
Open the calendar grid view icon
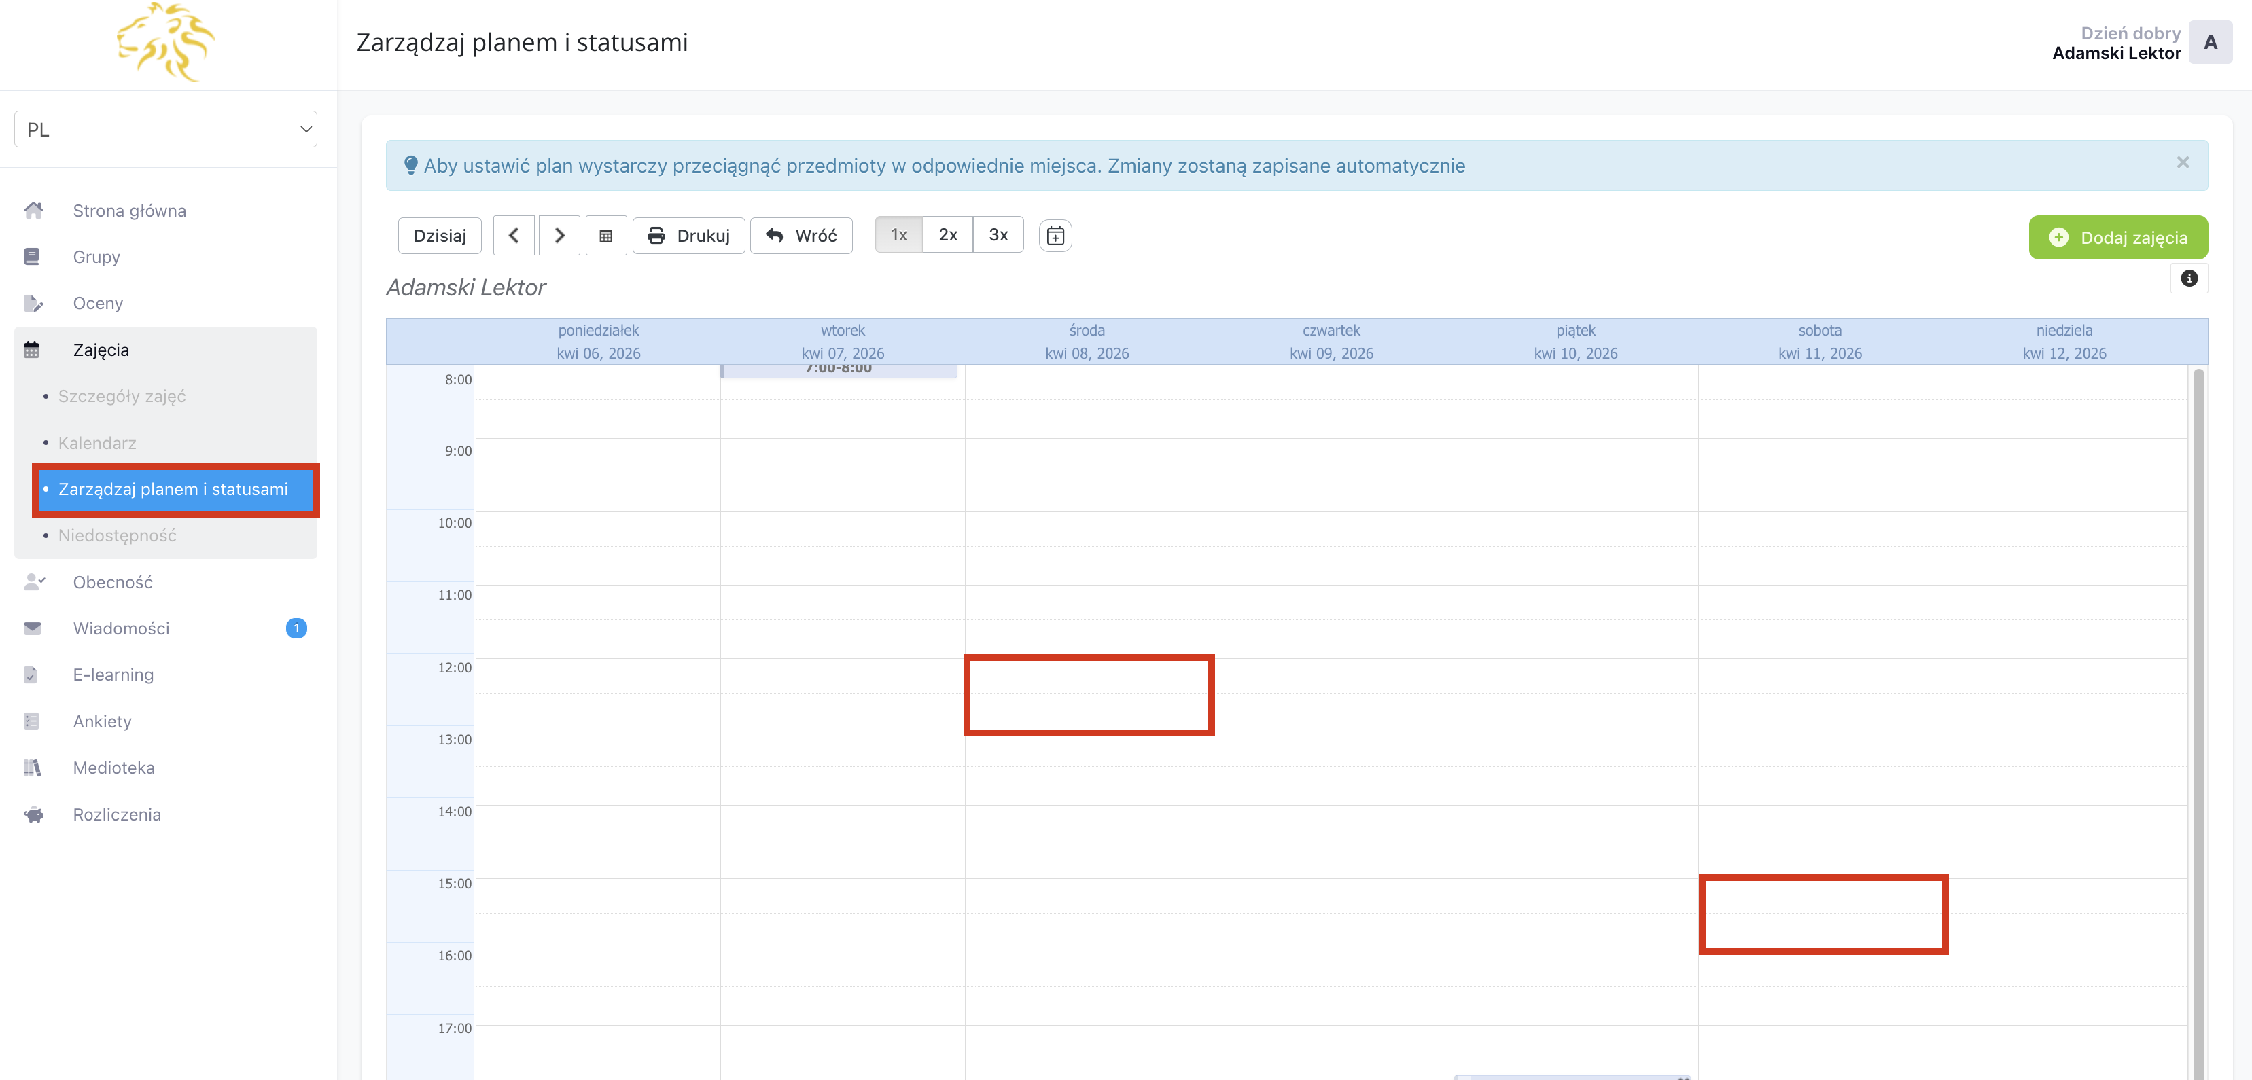coord(606,236)
